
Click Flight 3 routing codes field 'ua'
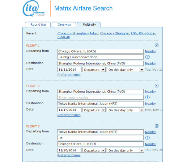[x=100, y=138]
